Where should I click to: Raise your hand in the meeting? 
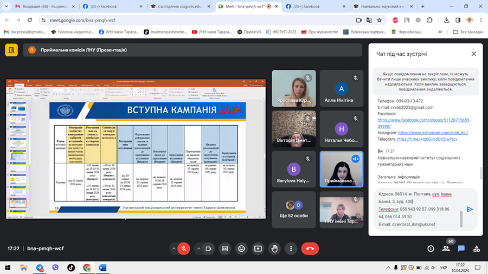pyautogui.click(x=275, y=249)
